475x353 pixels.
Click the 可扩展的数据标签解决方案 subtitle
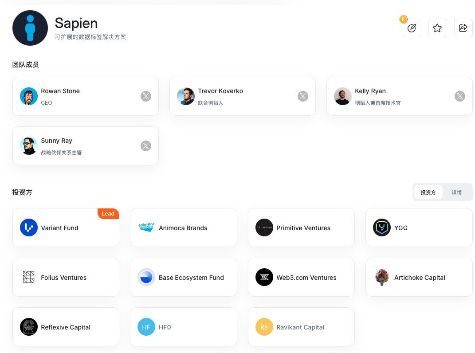tap(90, 37)
